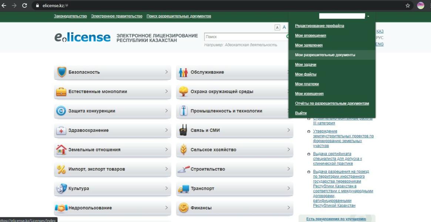Open the Земельные отношения category button
431x222 pixels.
point(113,149)
